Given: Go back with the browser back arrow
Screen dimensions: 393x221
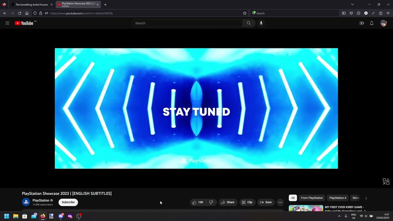Looking at the screenshot, I should click(5, 13).
